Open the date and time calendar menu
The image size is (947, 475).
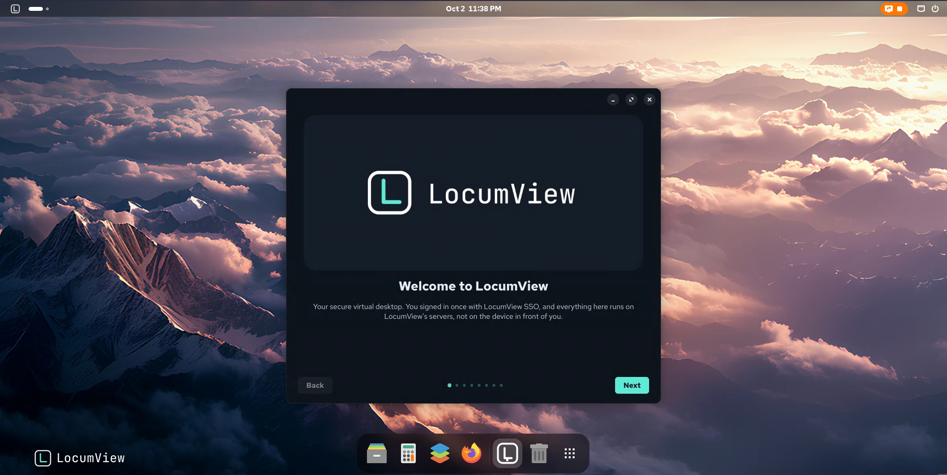(473, 9)
